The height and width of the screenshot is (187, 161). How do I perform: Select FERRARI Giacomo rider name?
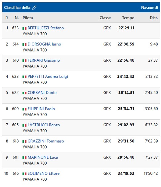click(x=44, y=60)
